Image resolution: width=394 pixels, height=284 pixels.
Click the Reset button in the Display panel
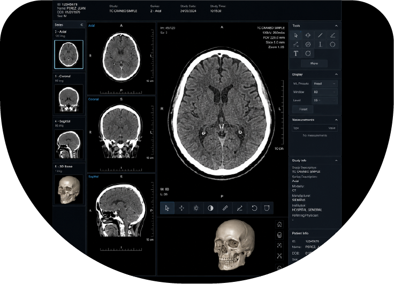pyautogui.click(x=303, y=109)
